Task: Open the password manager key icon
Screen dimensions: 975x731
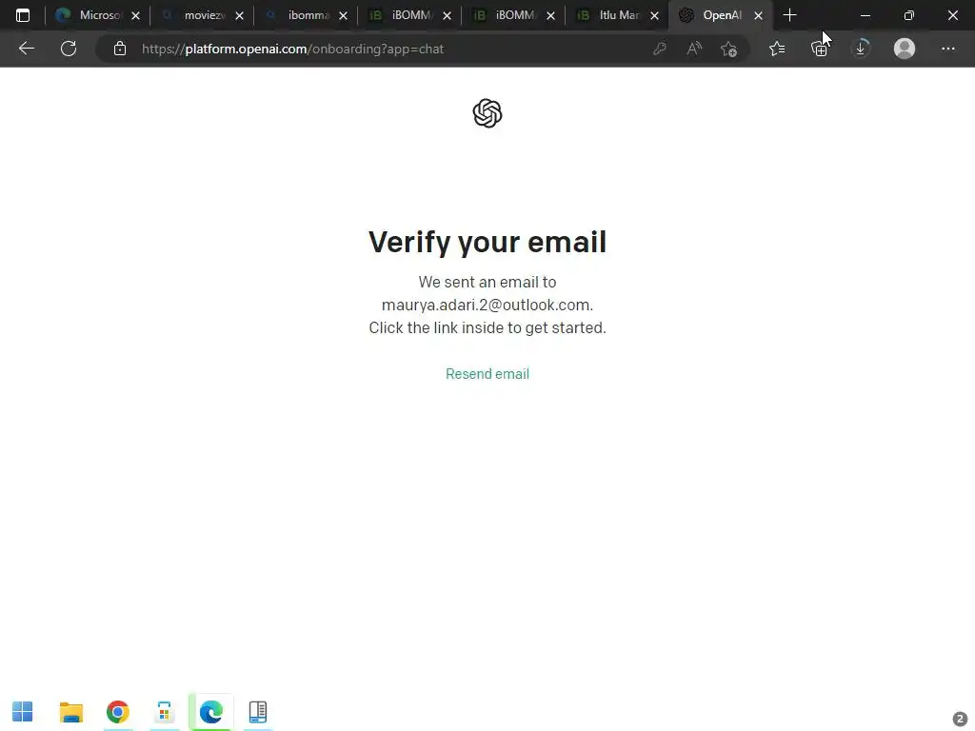Action: [660, 49]
